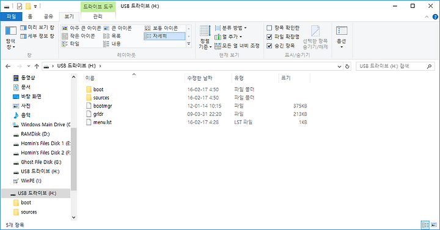The height and width of the screenshot is (230, 440).
Task: Uncheck 숨긴 항목 hidden items
Action: (280, 46)
